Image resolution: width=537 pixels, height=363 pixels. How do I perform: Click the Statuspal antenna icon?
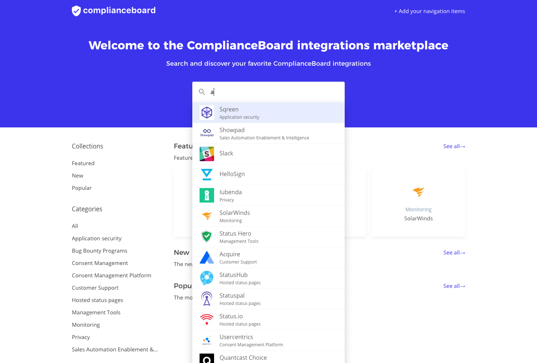coord(207,299)
